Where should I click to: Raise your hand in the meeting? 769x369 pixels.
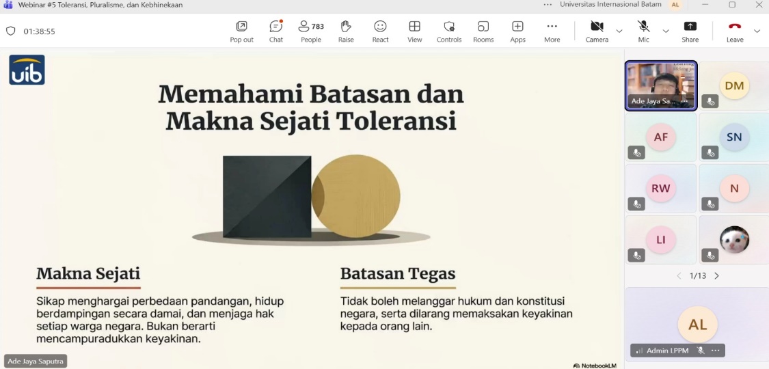(346, 31)
